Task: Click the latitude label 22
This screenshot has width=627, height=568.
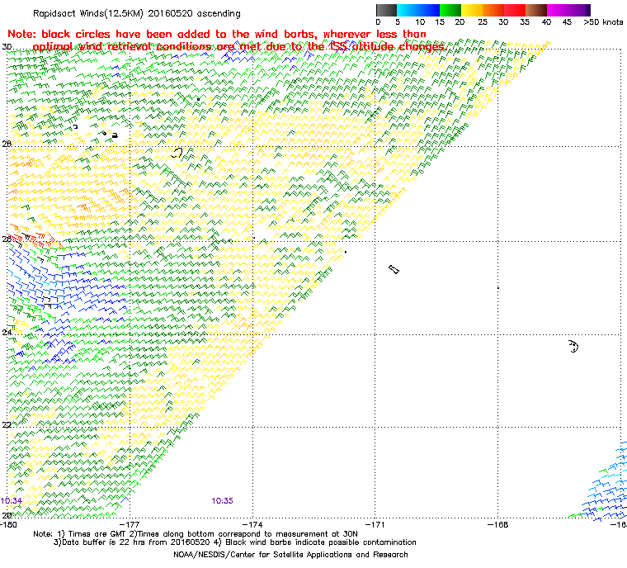Action: (x=7, y=424)
